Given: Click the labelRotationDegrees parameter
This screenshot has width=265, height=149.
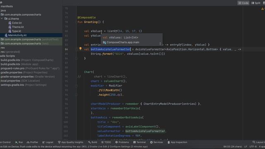Looking at the screenshot, I should tap(114, 136).
